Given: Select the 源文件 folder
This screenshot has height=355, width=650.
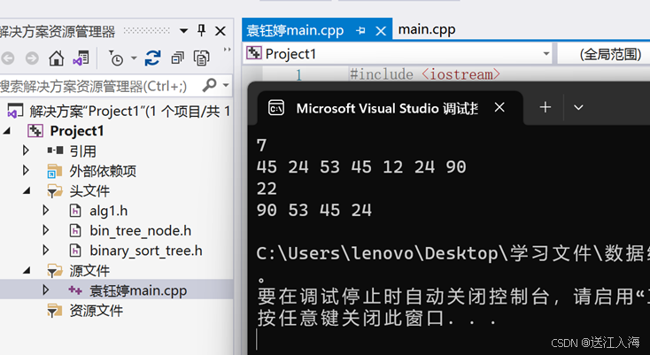Looking at the screenshot, I should (x=89, y=271).
